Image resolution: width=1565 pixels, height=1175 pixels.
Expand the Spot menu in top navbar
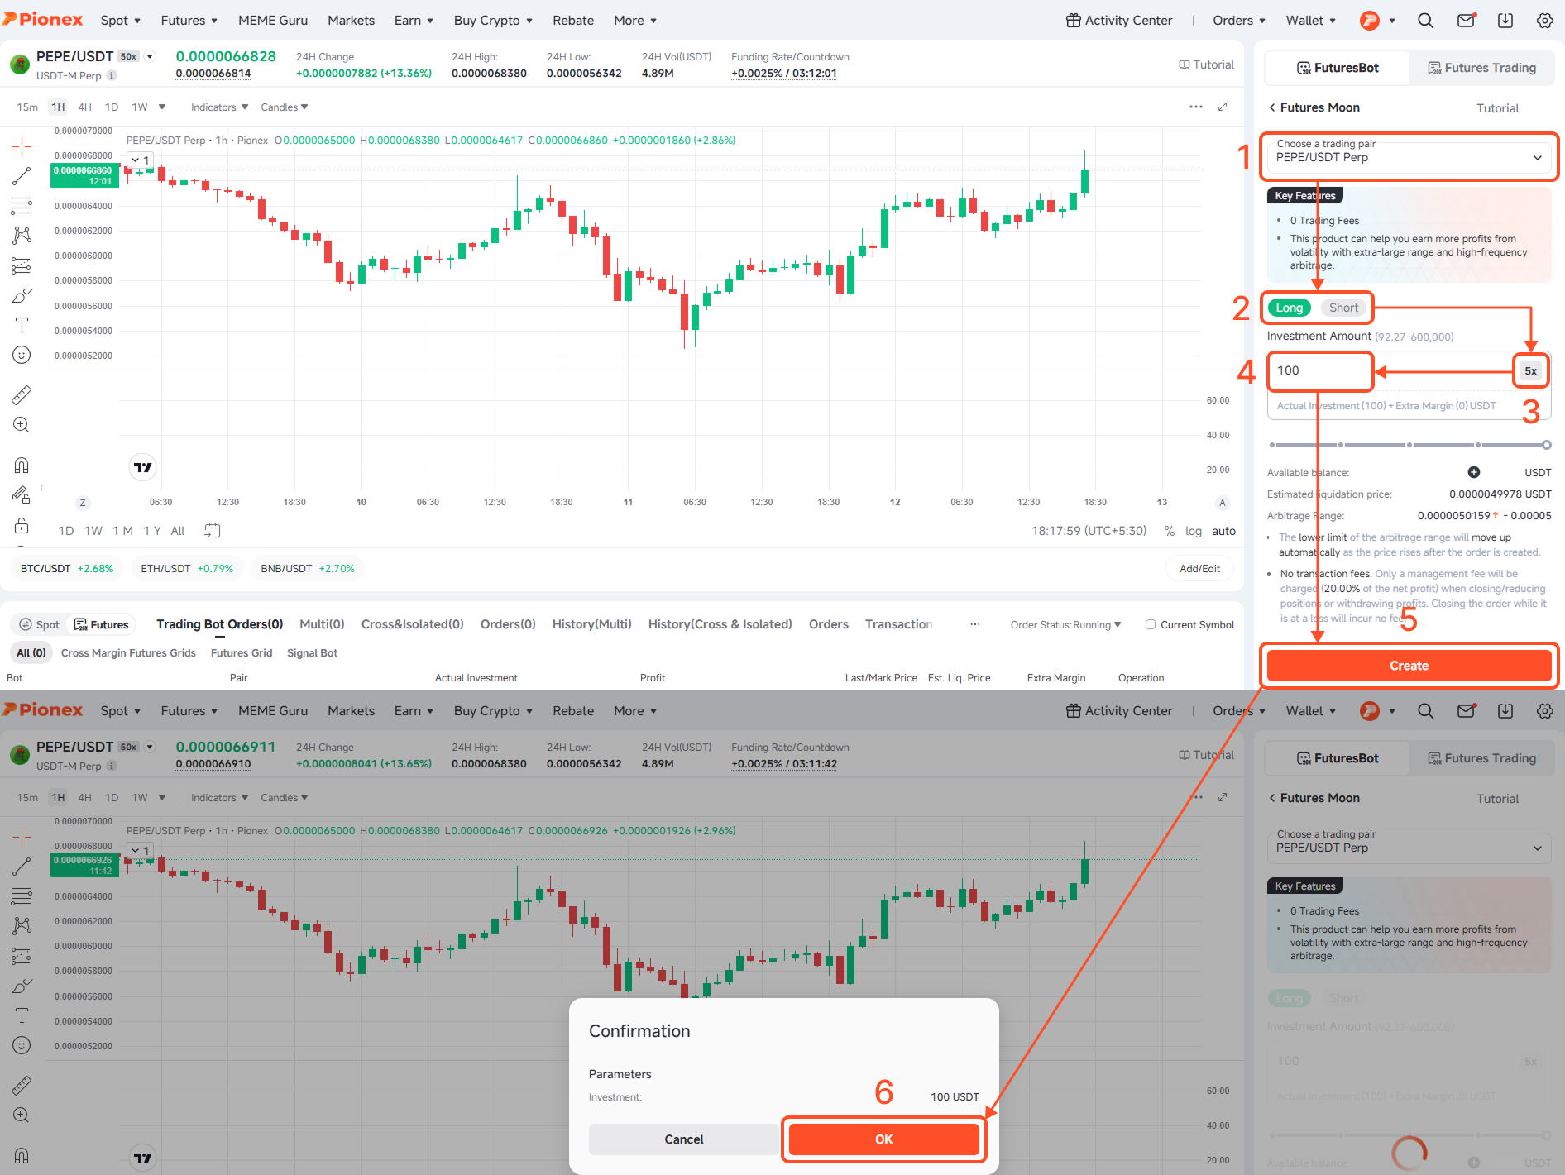point(120,21)
